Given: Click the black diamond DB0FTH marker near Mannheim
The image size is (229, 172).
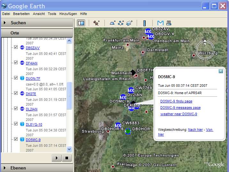Looking at the screenshot, I should pyautogui.click(x=133, y=72).
